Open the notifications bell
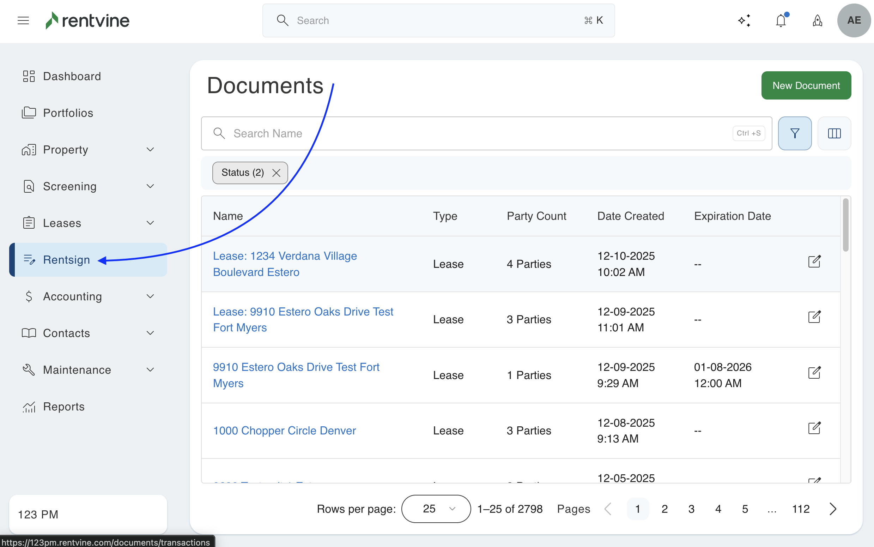The image size is (874, 547). (781, 20)
